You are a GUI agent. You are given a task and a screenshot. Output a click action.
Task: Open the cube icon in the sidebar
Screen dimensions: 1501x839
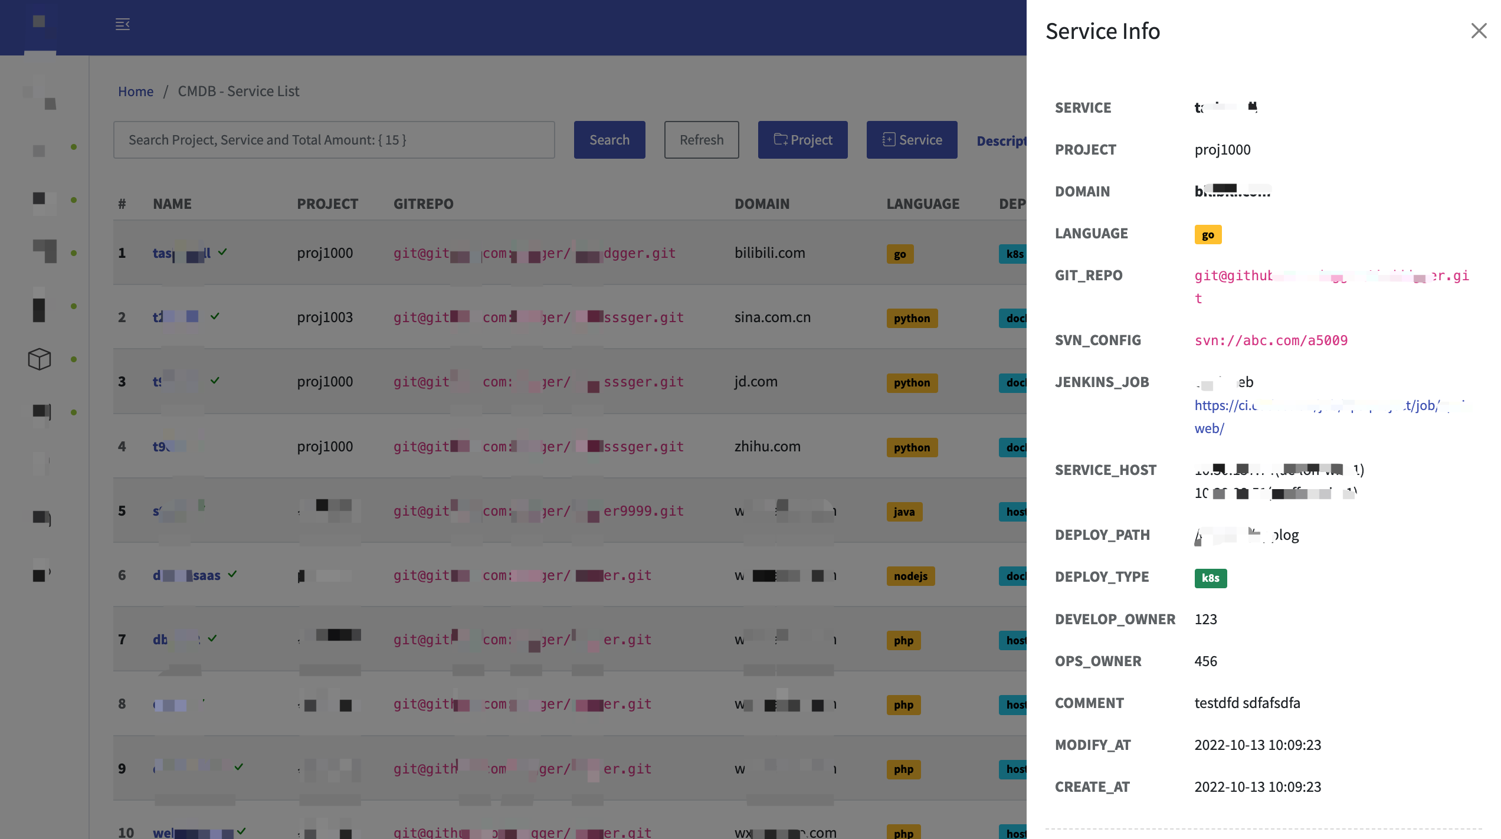click(x=40, y=359)
